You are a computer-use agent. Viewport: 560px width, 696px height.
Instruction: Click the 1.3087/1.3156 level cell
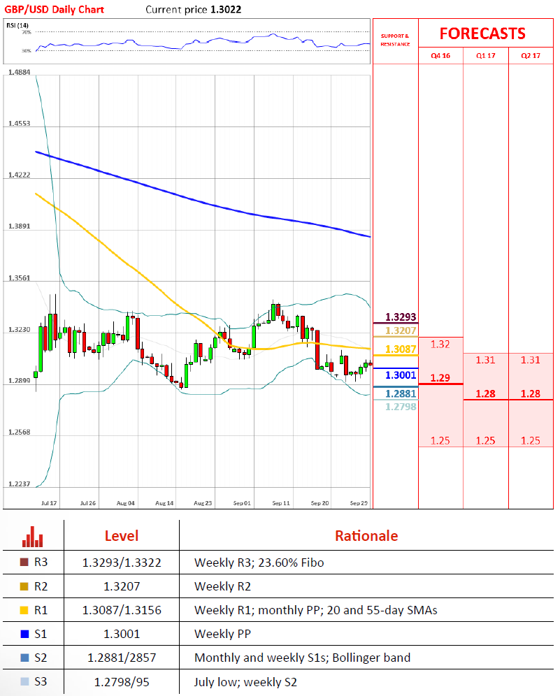(122, 610)
